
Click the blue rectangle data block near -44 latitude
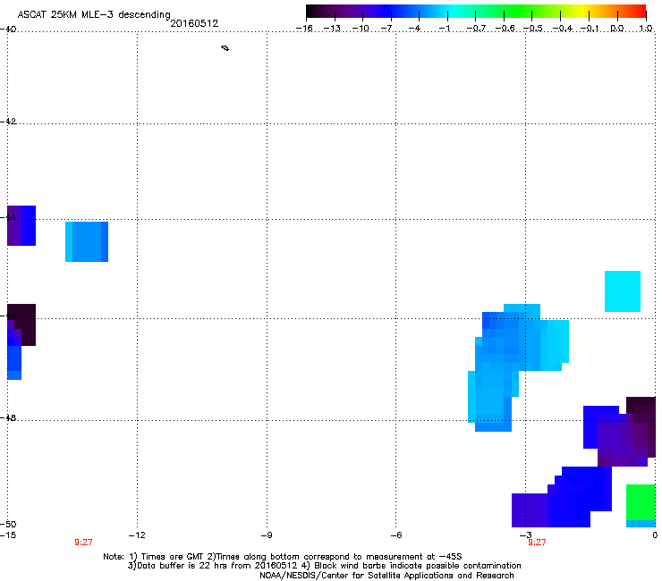87,241
